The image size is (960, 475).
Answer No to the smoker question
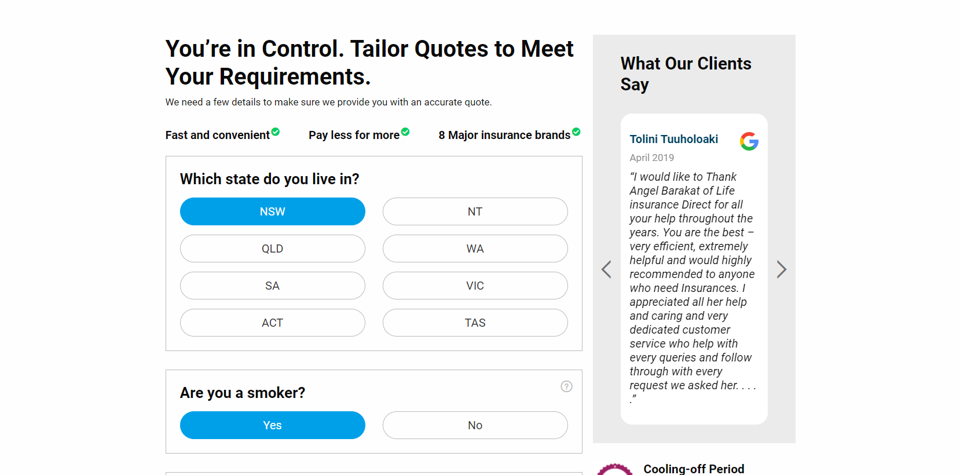[475, 425]
